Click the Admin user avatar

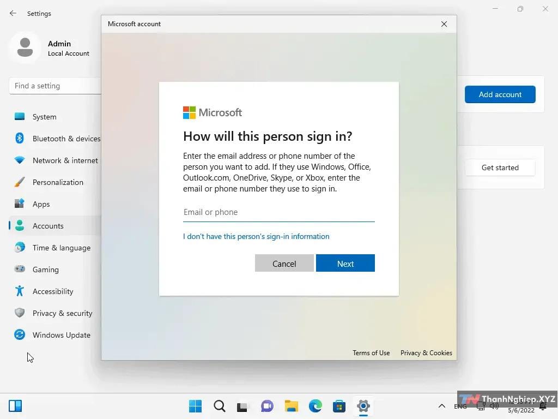click(x=25, y=47)
